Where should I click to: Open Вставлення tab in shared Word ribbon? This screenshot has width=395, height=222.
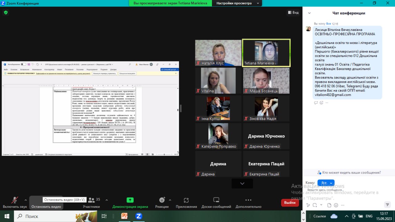click(x=24, y=69)
